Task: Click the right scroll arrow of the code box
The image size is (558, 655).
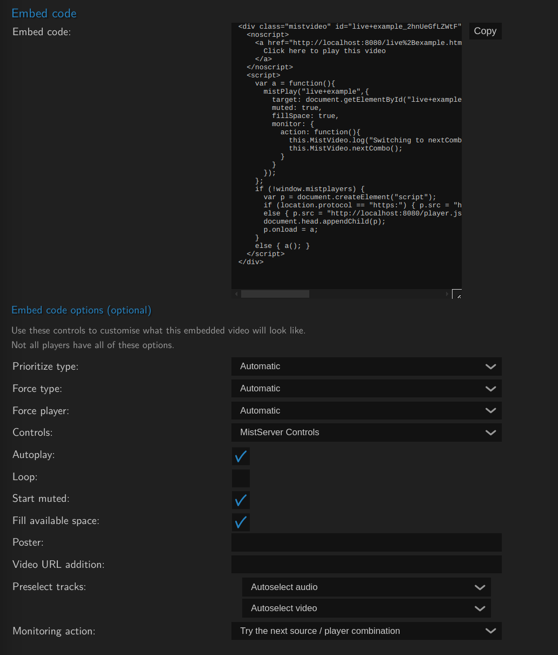Action: click(x=447, y=293)
